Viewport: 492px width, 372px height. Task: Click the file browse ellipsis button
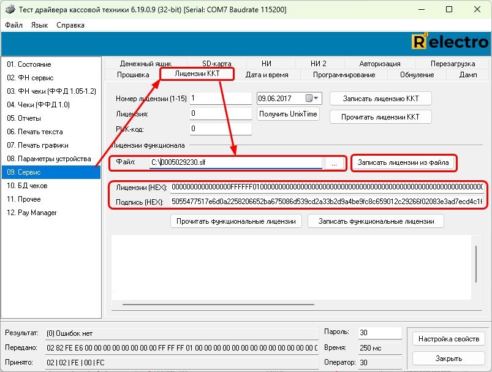click(x=334, y=164)
